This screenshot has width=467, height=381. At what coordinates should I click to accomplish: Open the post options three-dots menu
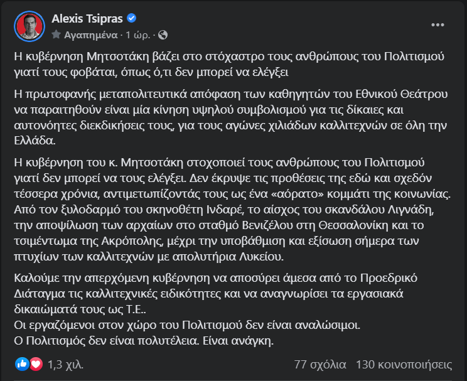437,24
